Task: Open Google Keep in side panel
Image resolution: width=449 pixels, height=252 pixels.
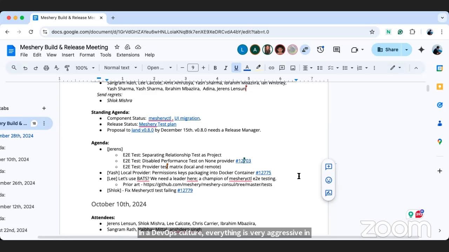Action: (x=440, y=86)
